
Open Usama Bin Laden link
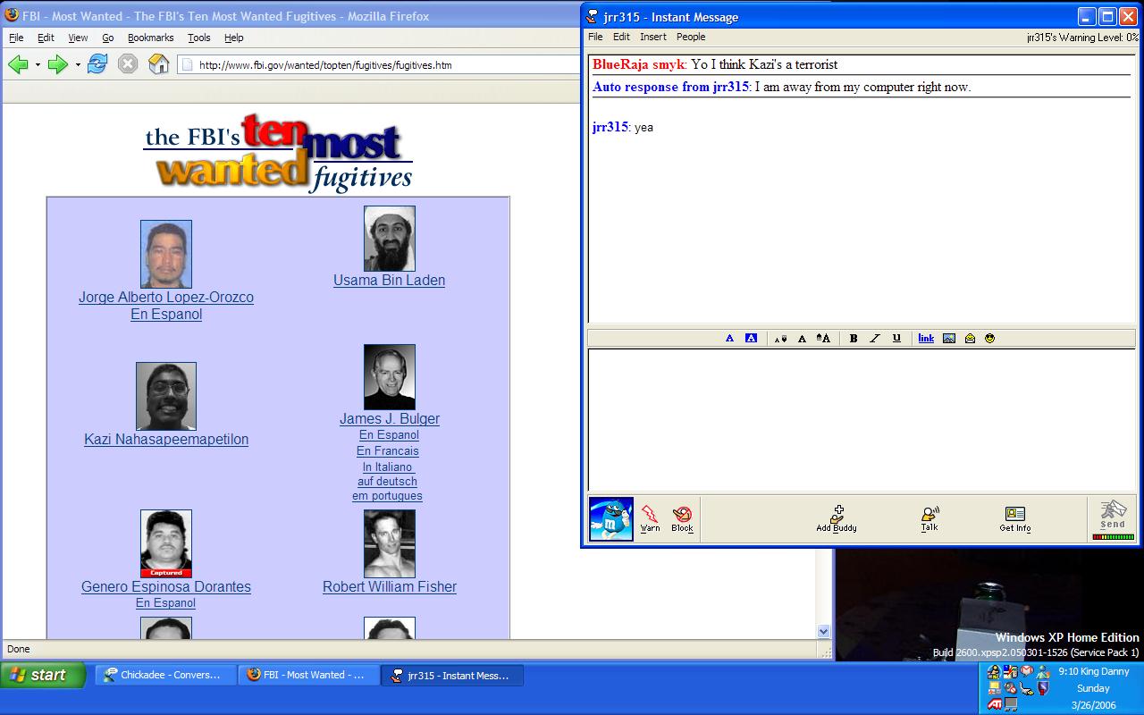(389, 281)
